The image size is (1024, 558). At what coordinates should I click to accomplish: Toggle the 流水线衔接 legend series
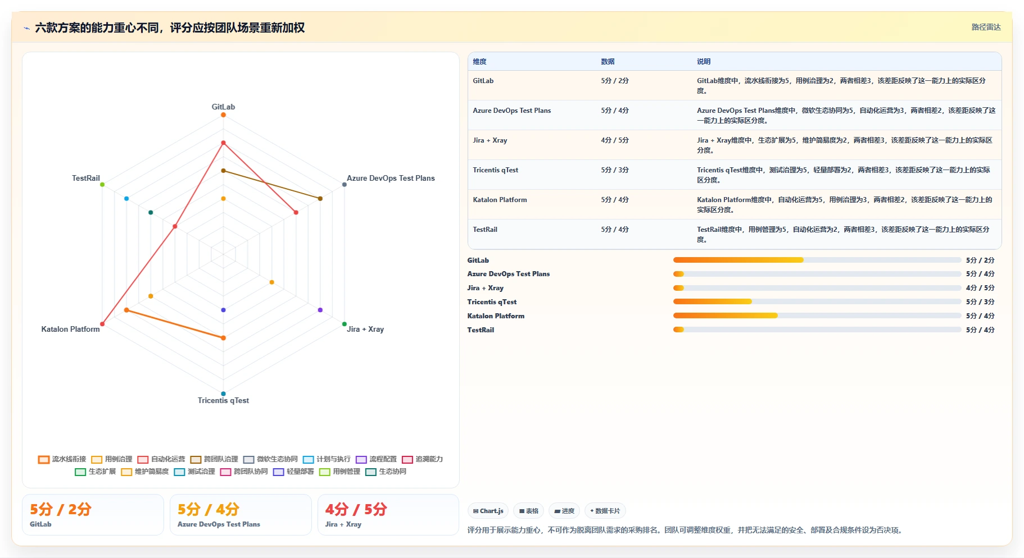coord(62,459)
